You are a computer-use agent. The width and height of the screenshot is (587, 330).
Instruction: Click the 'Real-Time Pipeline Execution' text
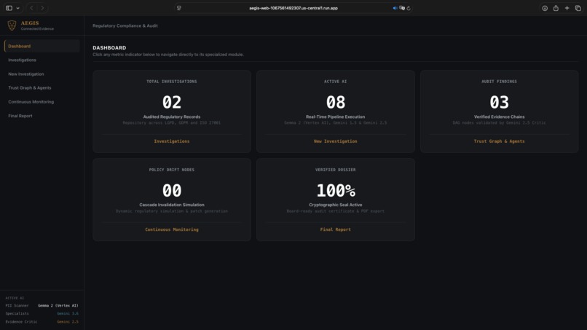click(336, 117)
